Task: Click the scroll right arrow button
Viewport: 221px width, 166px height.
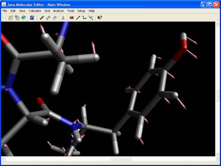Action: 217,159
